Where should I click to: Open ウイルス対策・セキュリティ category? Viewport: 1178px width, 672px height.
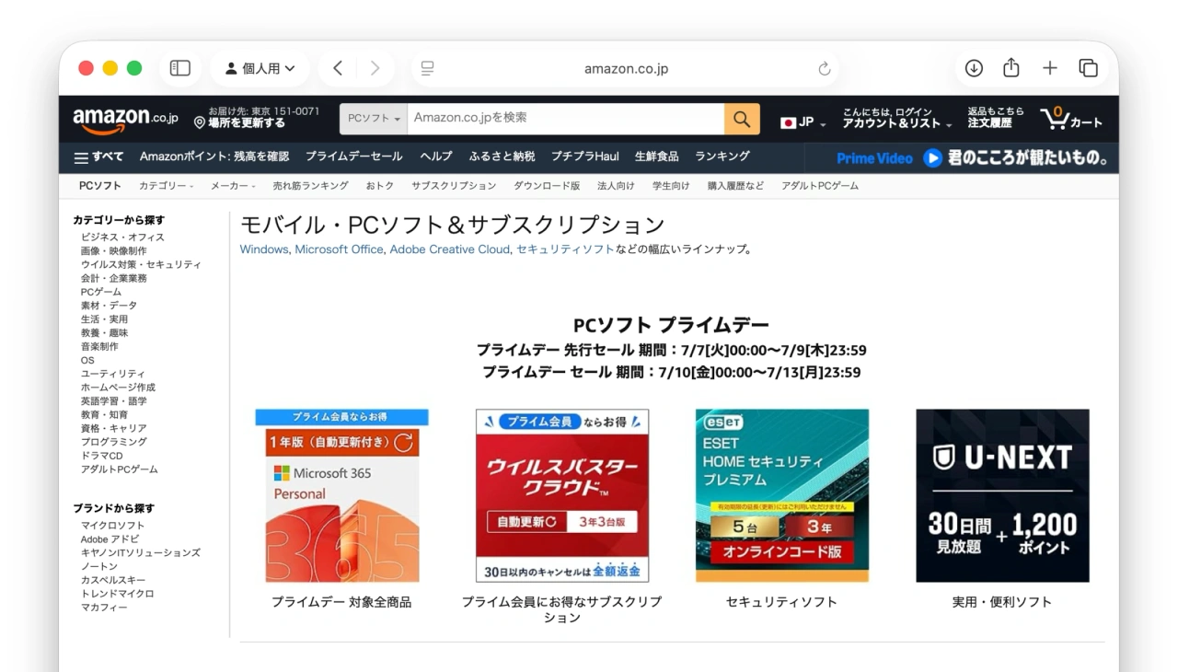pyautogui.click(x=141, y=265)
